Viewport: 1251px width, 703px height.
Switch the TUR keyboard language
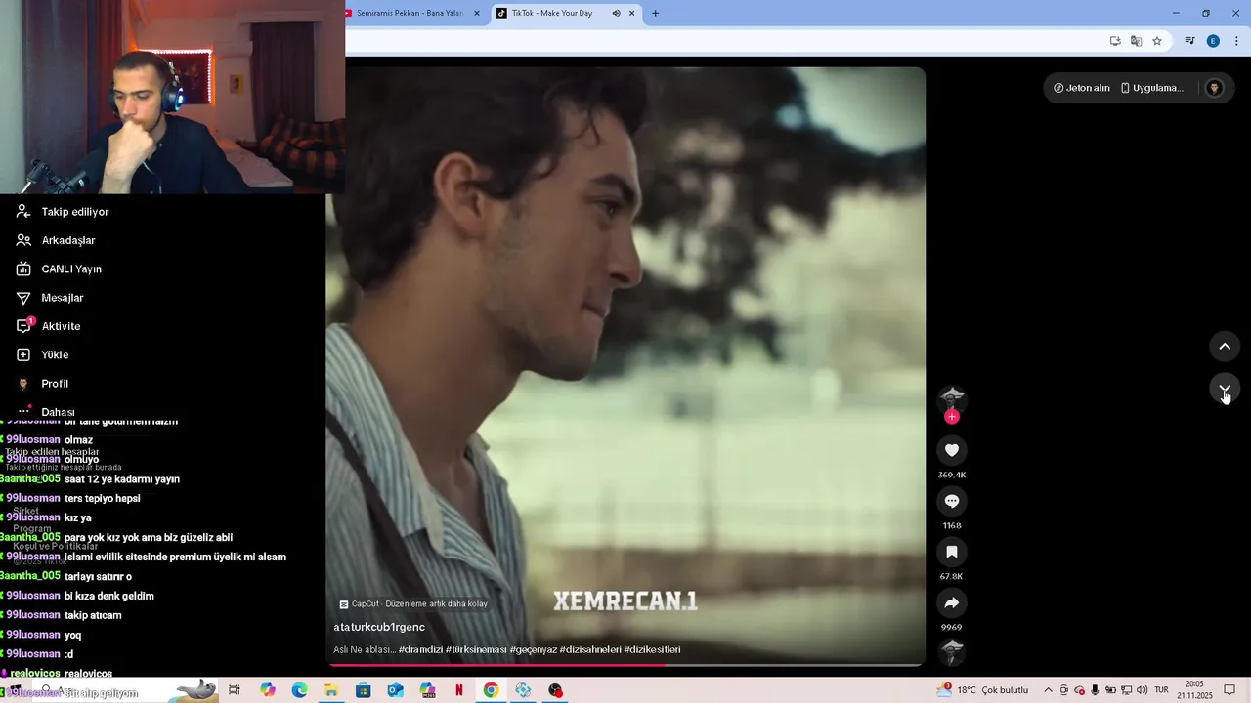1161,690
